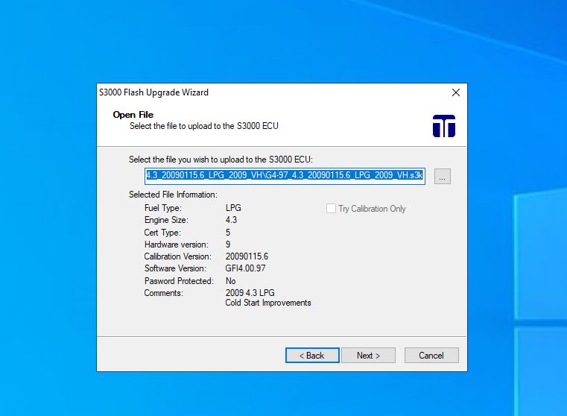Click comment text 2009 4.3 LPG
Screen dimensions: 567x416
coord(250,293)
